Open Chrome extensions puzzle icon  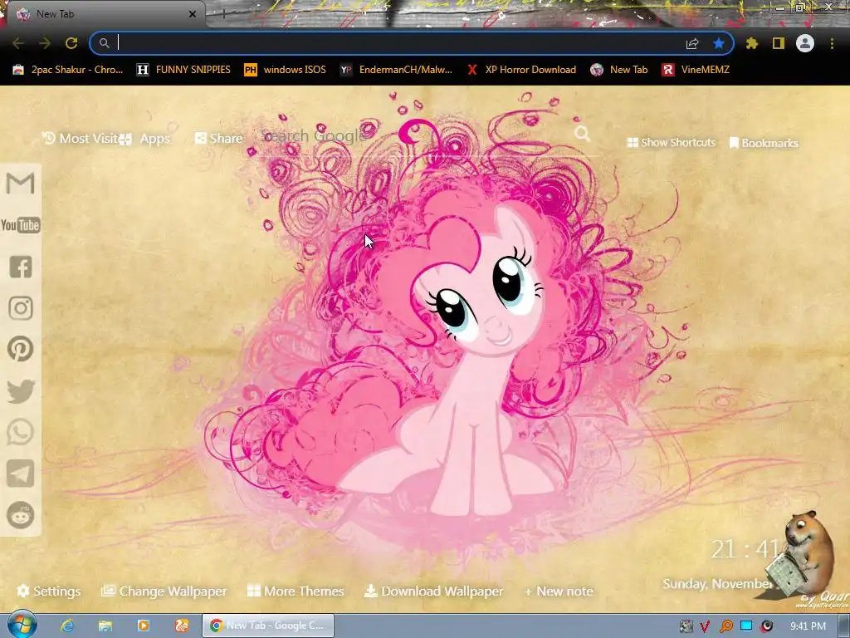751,43
